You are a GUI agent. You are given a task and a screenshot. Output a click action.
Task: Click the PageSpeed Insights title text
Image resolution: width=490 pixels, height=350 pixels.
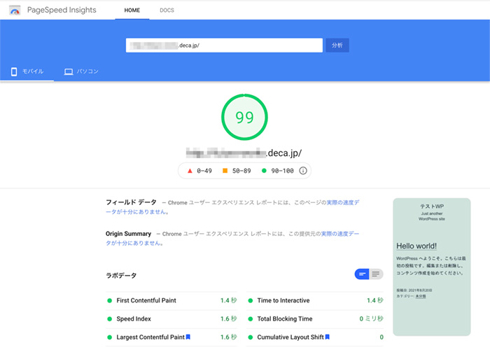62,10
